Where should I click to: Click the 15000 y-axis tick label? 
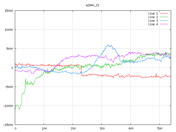coord(9,11)
